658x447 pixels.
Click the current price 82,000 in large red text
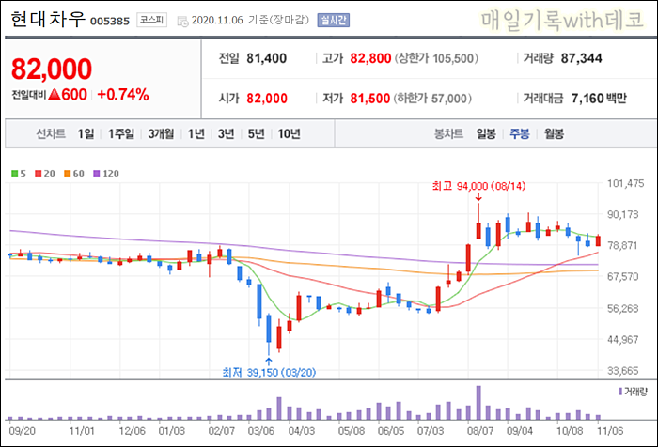pyautogui.click(x=52, y=69)
